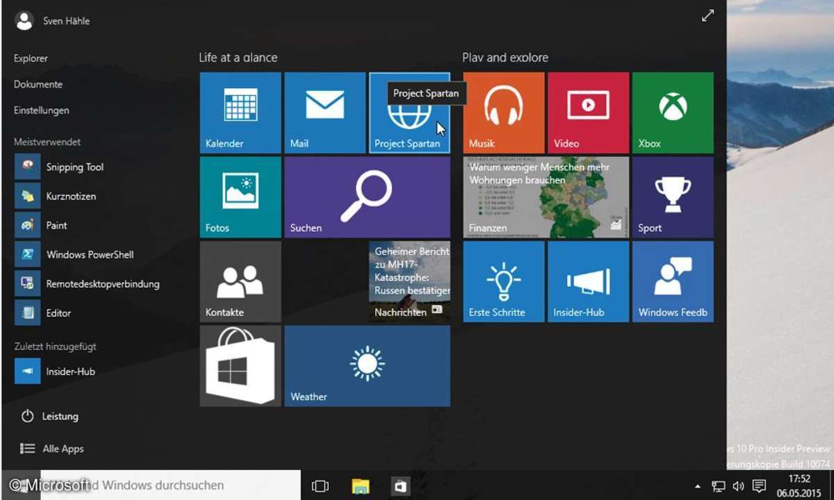Screen dimensions: 834x500
Task: Open Einstellungen link
Action: tap(42, 110)
